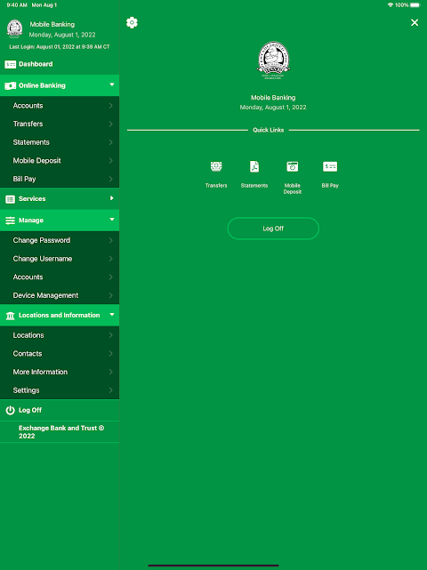
Task: Close the menu with the X icon
Action: pos(415,22)
